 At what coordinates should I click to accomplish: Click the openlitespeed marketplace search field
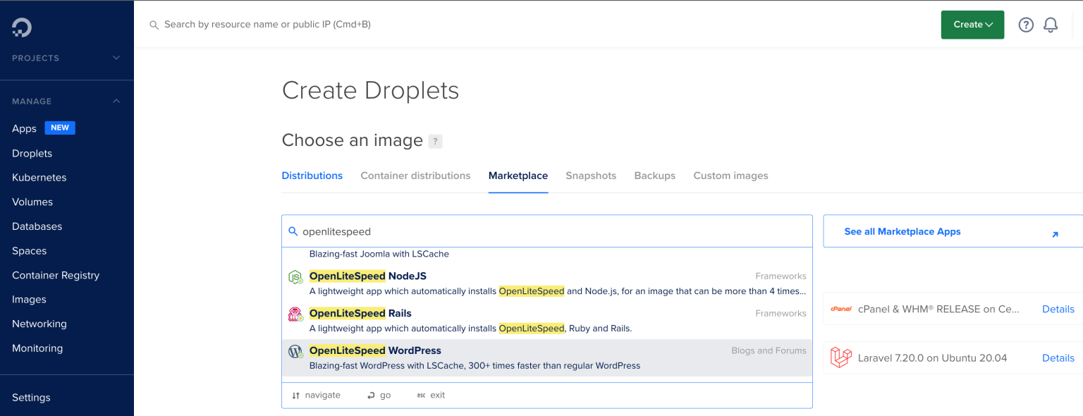click(547, 231)
